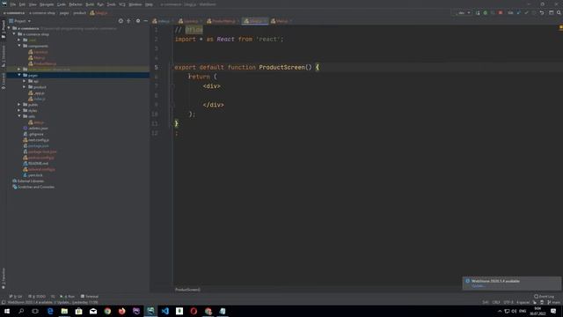
Task: Click the window layout icon beside search
Action: click(552, 13)
